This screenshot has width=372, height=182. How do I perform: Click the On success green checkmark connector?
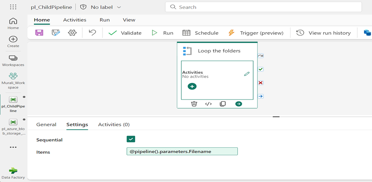point(260,69)
